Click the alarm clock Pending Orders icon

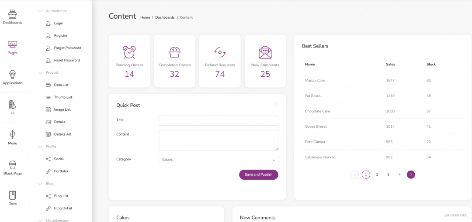click(x=129, y=52)
